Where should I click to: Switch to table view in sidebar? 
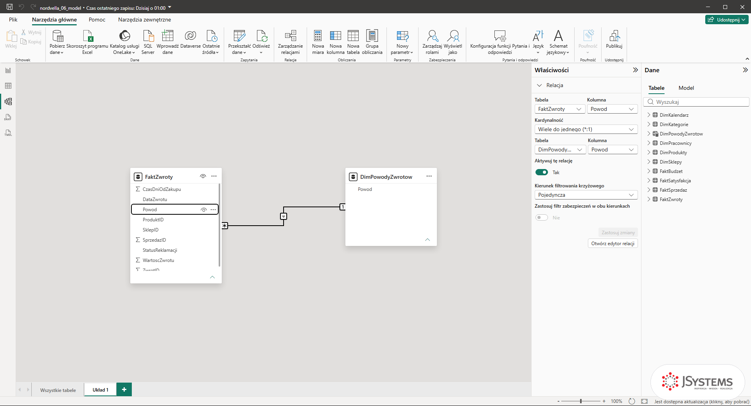(8, 86)
